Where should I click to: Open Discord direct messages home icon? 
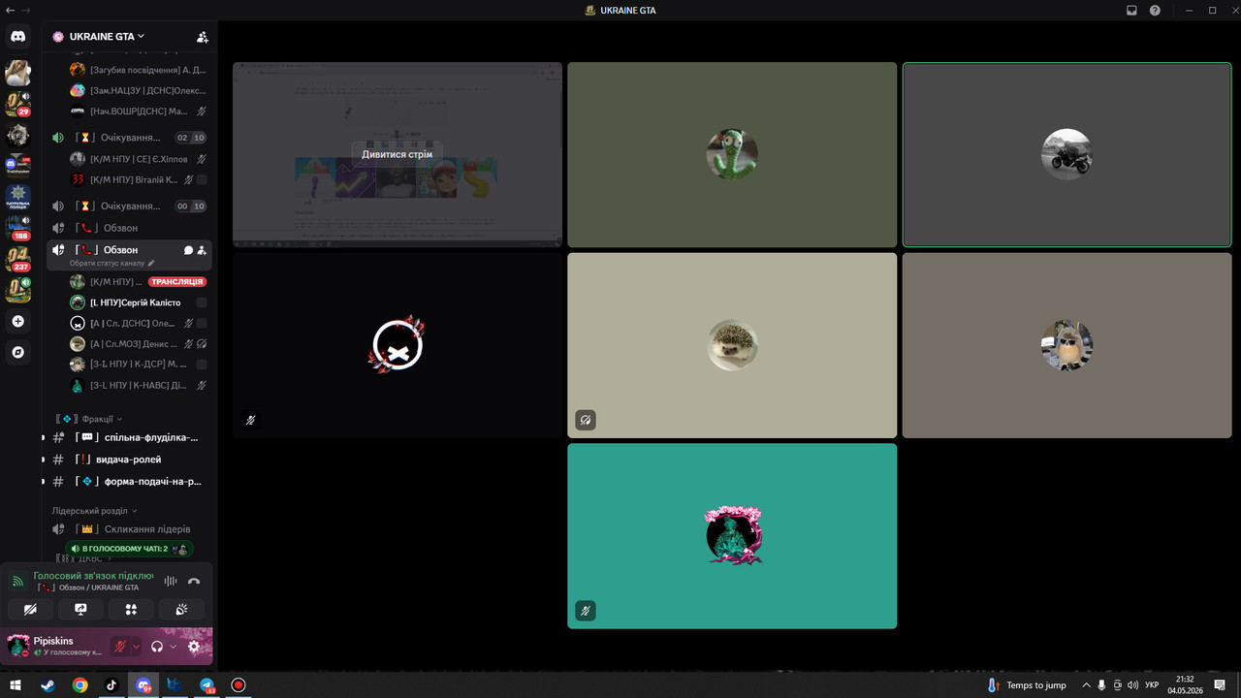pos(17,37)
